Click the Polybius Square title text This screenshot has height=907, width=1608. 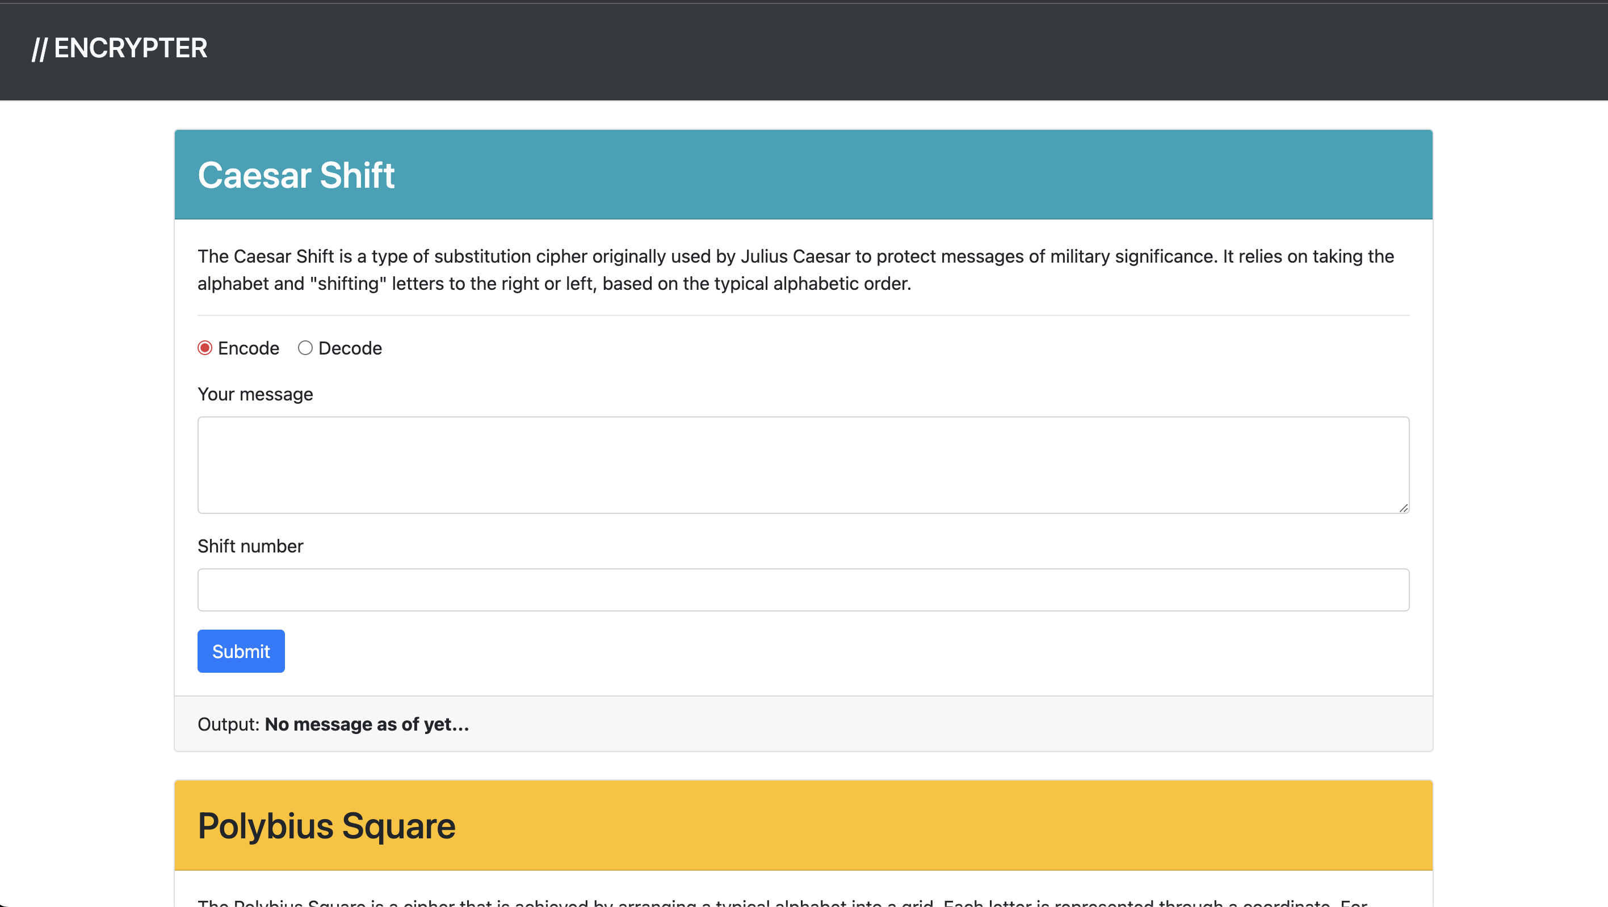(326, 825)
